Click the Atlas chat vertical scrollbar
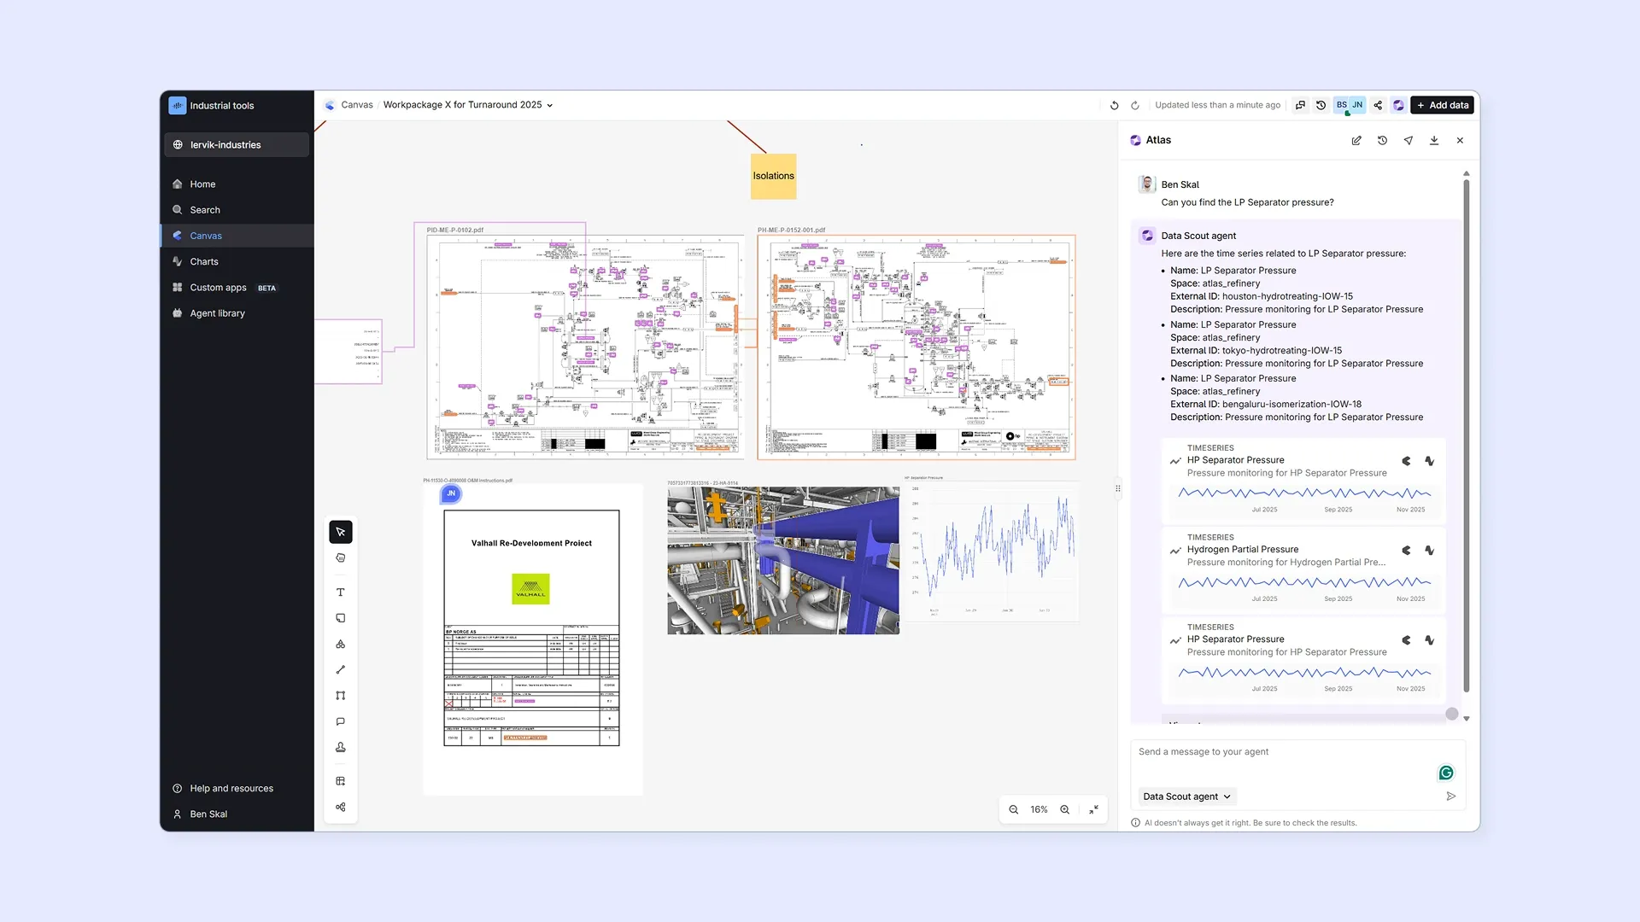The image size is (1640, 922). coord(1467,435)
